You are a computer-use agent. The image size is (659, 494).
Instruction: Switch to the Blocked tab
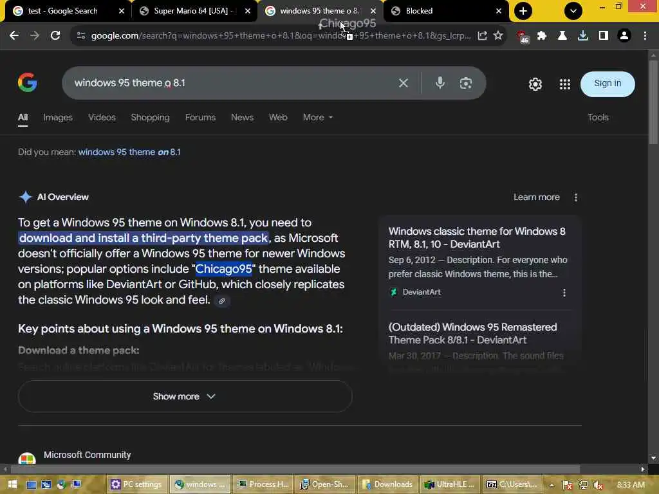(x=441, y=11)
